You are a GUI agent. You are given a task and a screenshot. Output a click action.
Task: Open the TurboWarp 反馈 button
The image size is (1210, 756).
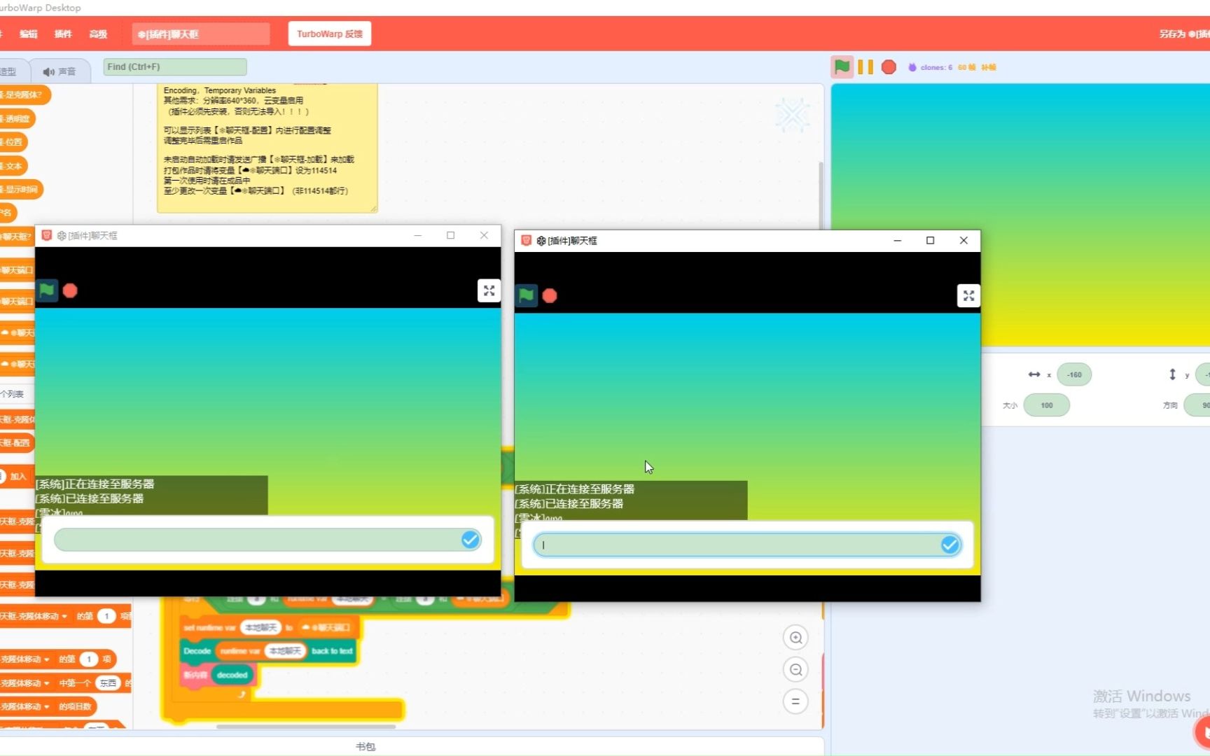pos(329,34)
